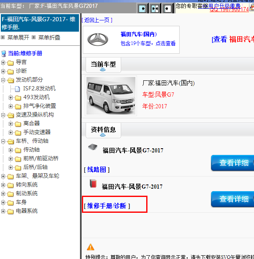The image size is (254, 259).
Task: Collapse the 发动机部分 tree node
Action: click(x=3, y=80)
